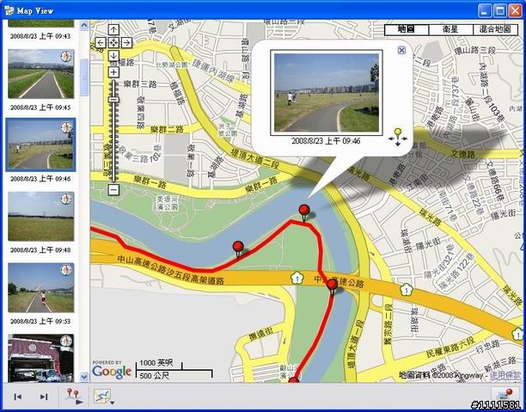The height and width of the screenshot is (412, 526).
Task: Click the move-marker pin icon in the balloon
Action: (398, 136)
